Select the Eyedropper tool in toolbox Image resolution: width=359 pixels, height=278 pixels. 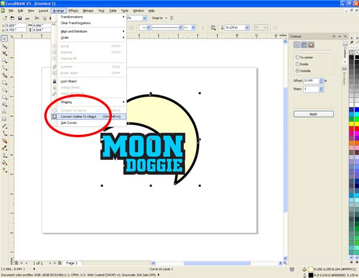tap(4, 148)
